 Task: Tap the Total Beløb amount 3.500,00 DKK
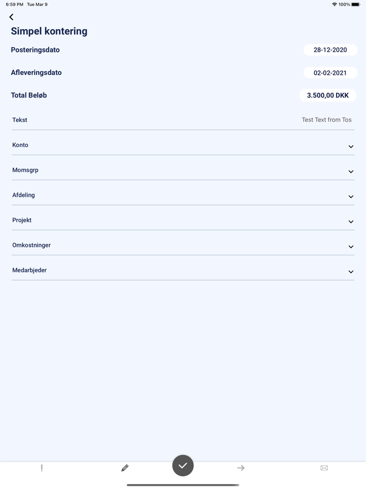(327, 95)
